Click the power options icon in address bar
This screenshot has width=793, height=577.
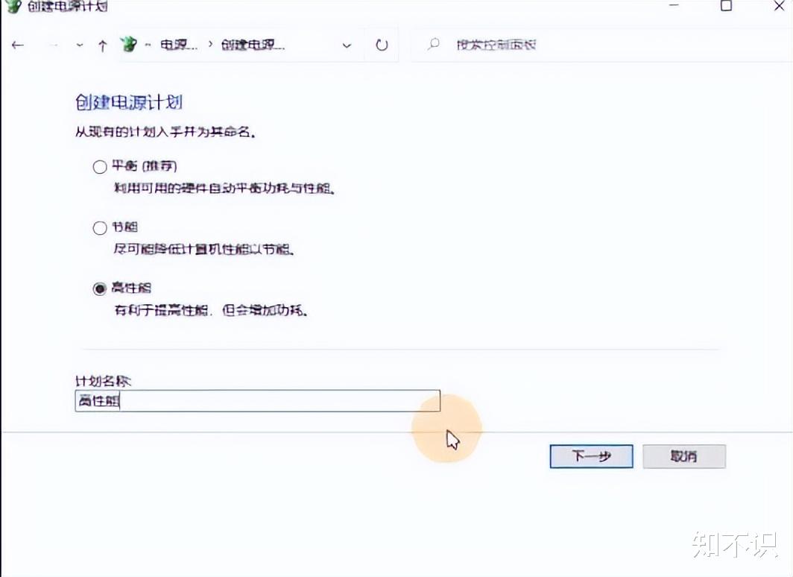128,45
